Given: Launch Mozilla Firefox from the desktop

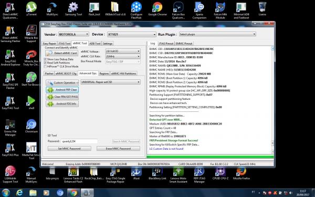Looking at the screenshot, I should click(x=241, y=174).
